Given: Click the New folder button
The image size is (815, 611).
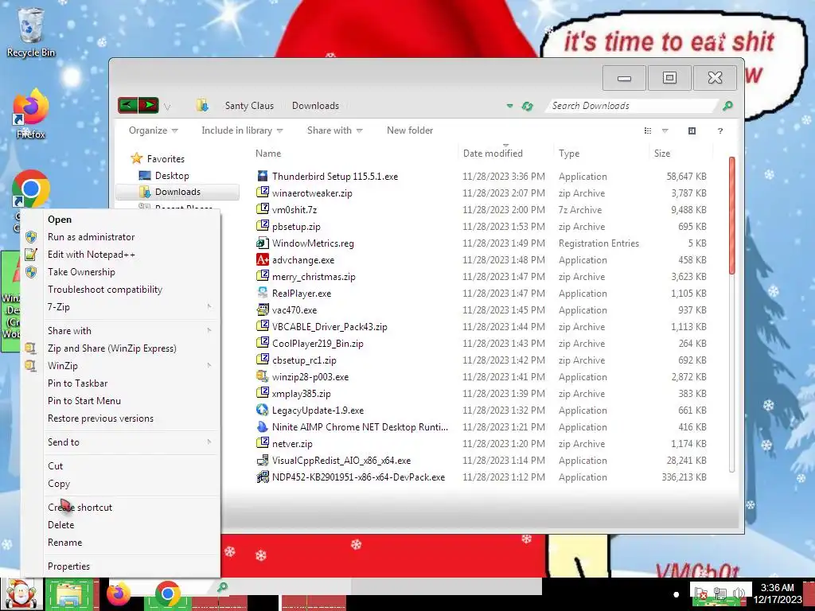Looking at the screenshot, I should 410,130.
